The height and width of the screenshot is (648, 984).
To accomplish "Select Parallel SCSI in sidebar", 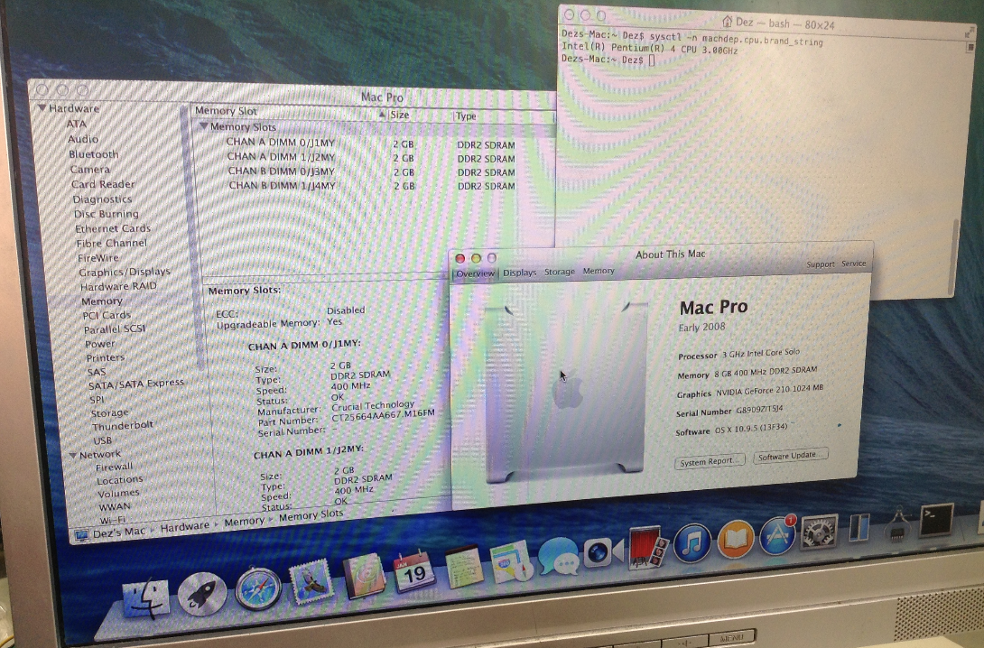I will coord(115,329).
